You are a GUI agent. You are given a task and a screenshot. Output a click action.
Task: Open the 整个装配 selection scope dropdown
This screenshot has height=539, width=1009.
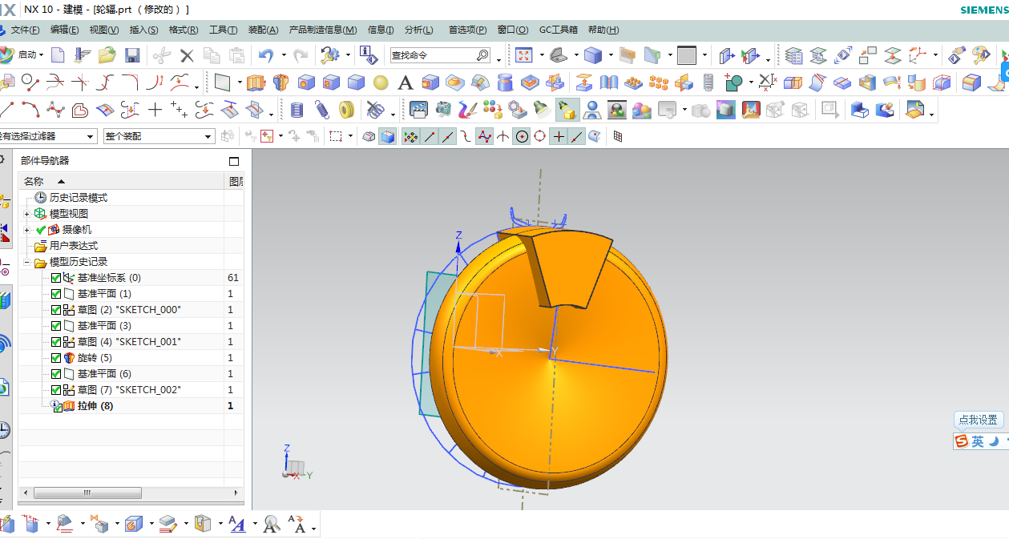pos(159,136)
